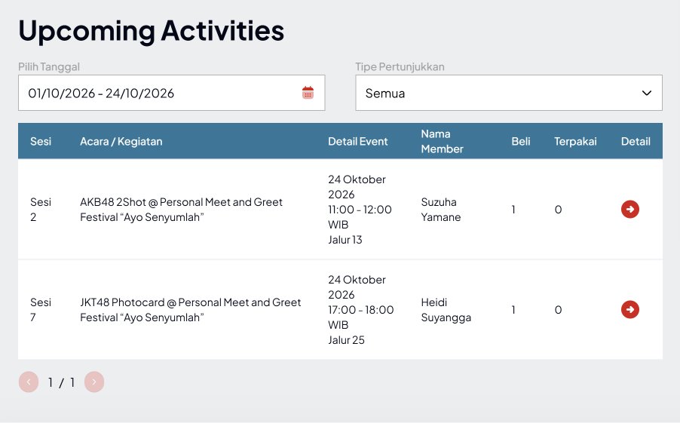Select the Tipe Pertunjukkan label
This screenshot has width=680, height=423.
click(x=400, y=67)
